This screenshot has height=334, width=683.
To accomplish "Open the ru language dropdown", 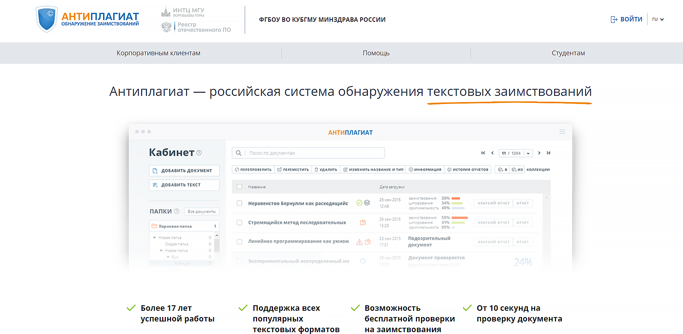I will pos(658,19).
